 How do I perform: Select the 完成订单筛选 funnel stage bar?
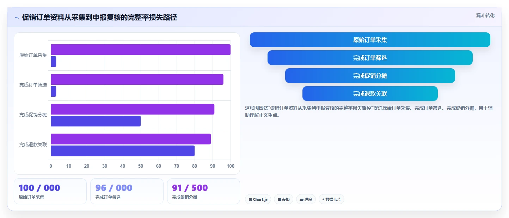[x=370, y=58]
